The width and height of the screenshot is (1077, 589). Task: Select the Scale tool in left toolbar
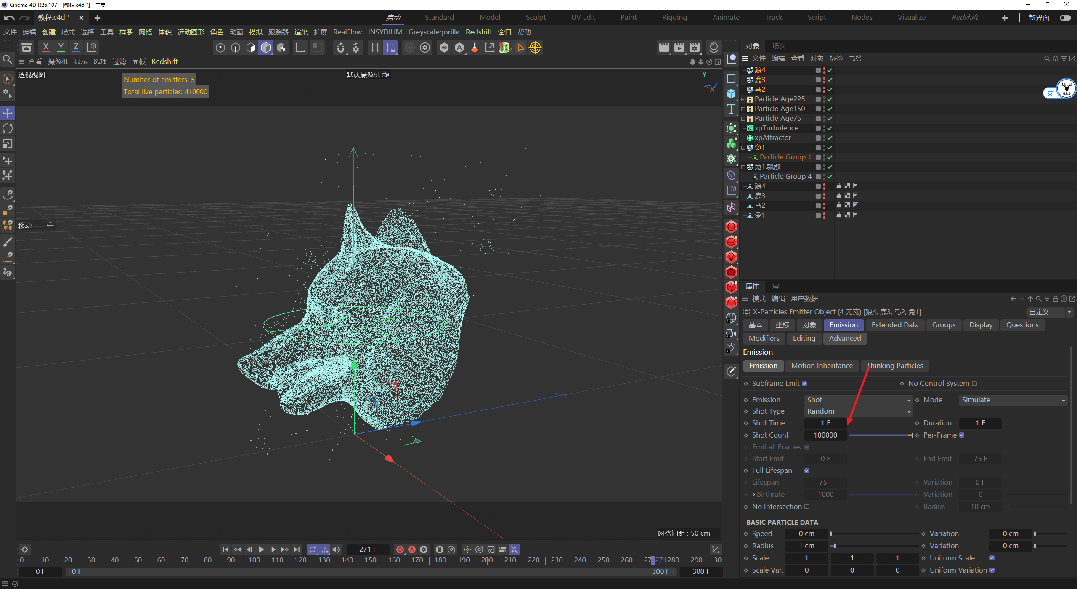click(8, 144)
